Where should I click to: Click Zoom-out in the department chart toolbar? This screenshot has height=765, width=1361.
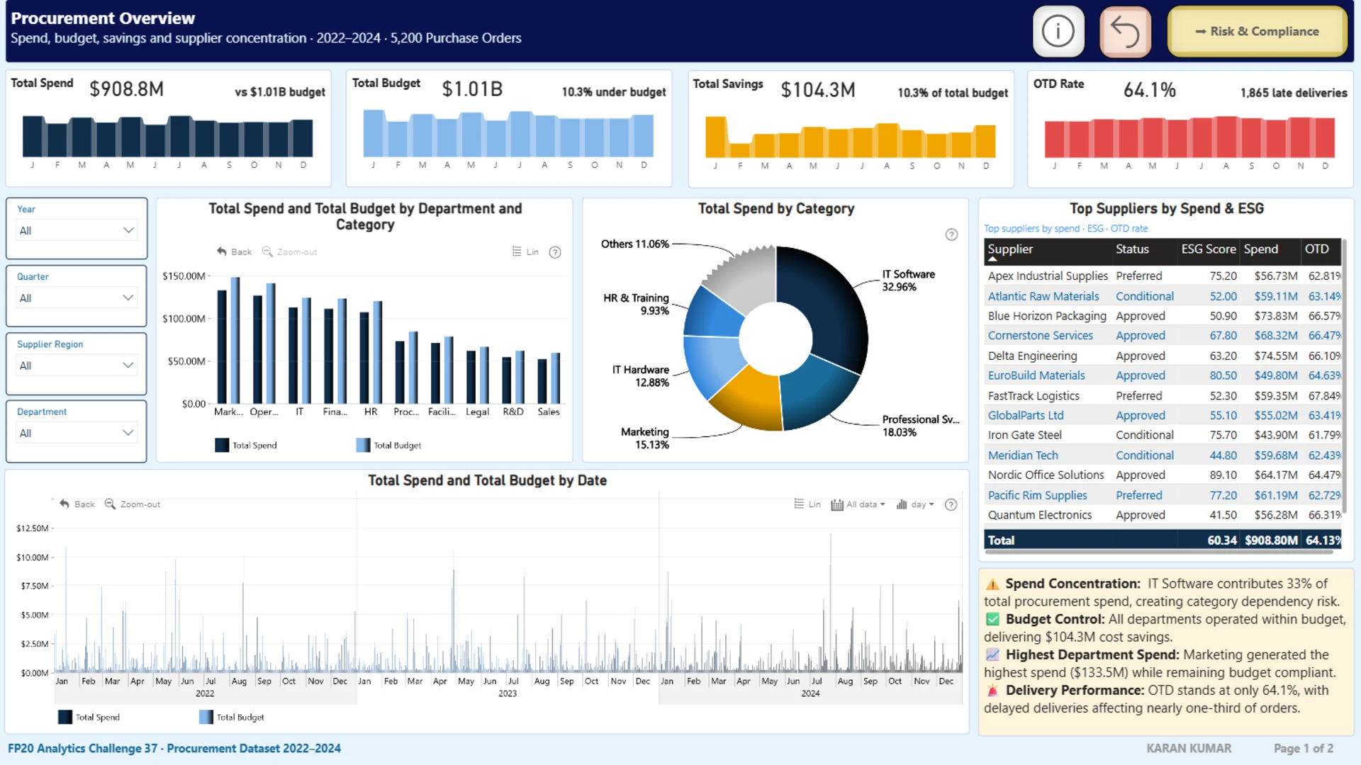[x=290, y=252]
